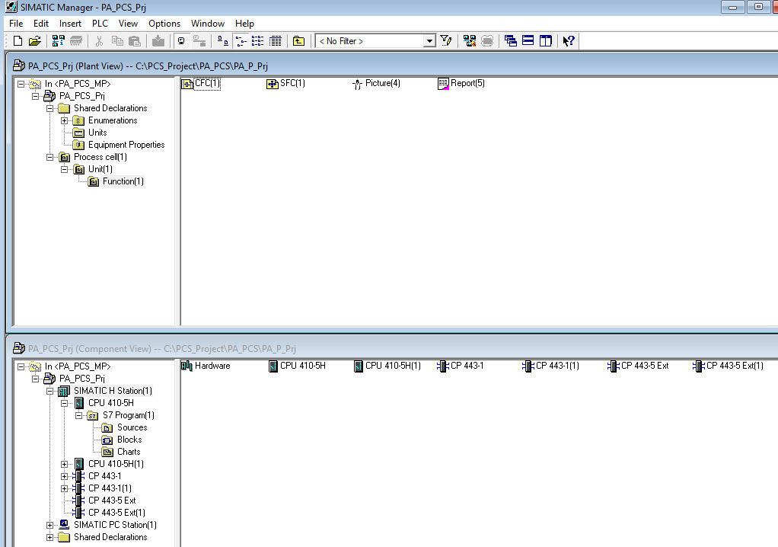Expand CP 443-1 tree node
Viewport: 778px width, 547px height.
click(x=64, y=476)
